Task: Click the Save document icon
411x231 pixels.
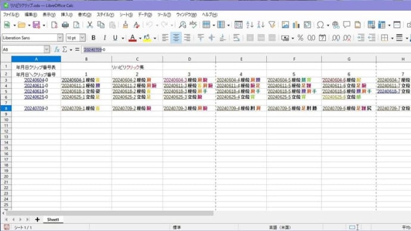Action: point(36,25)
